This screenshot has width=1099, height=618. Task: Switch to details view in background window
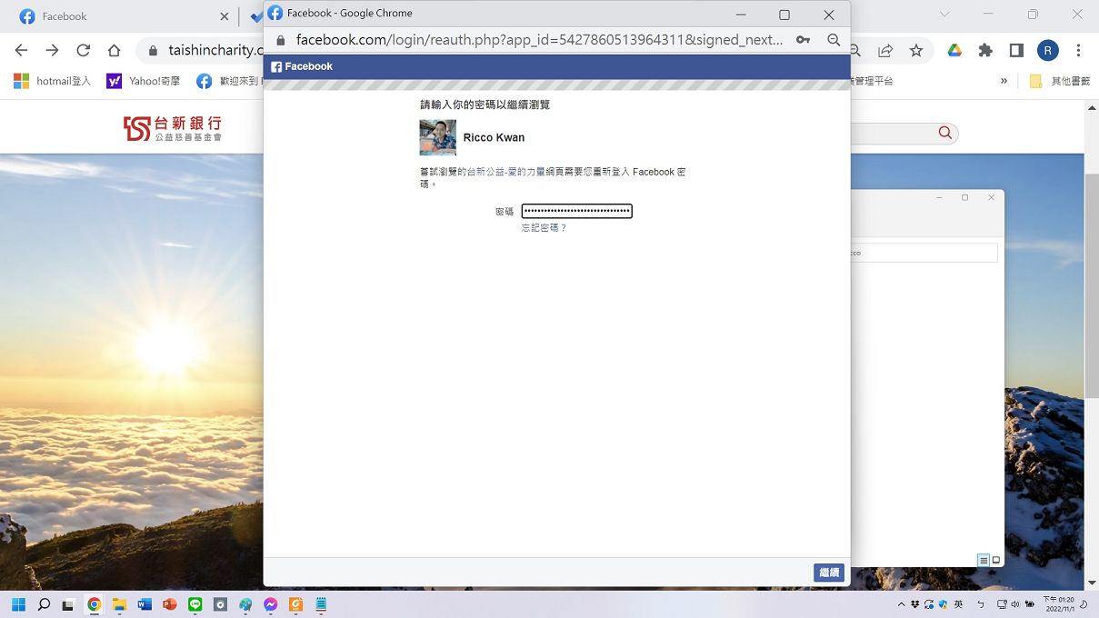[x=984, y=560]
